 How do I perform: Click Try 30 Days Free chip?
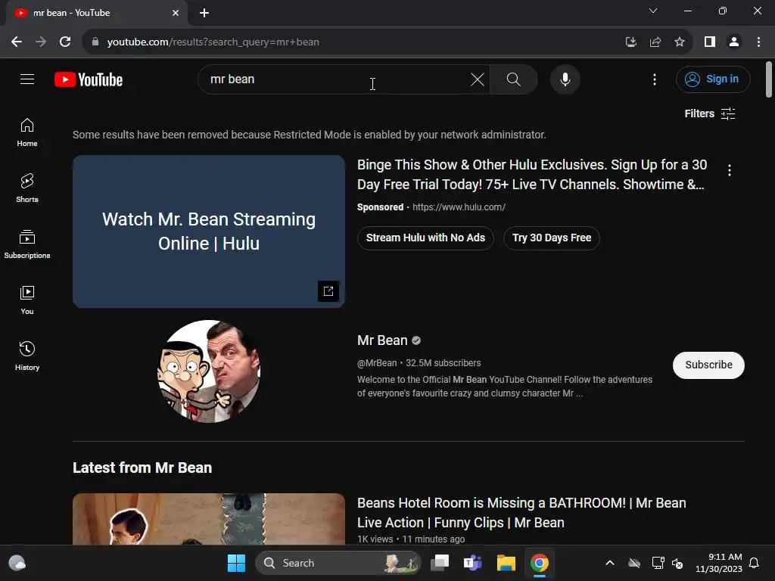[x=552, y=238]
